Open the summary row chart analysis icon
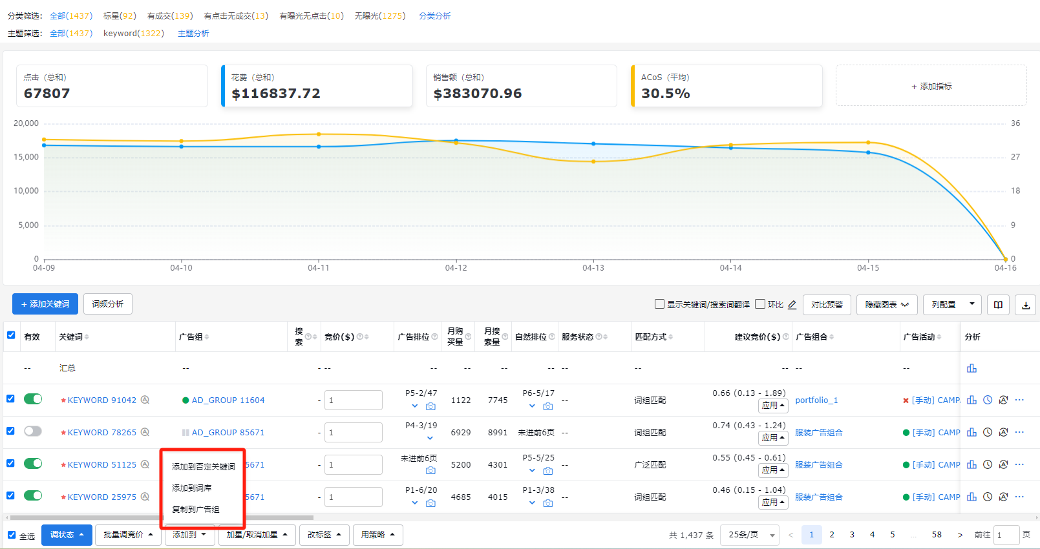Screen dimensions: 1040x549 coord(971,368)
